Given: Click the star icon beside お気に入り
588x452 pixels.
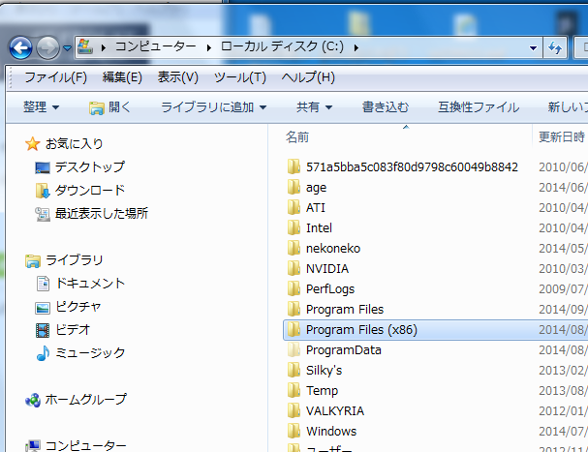Looking at the screenshot, I should (x=33, y=143).
